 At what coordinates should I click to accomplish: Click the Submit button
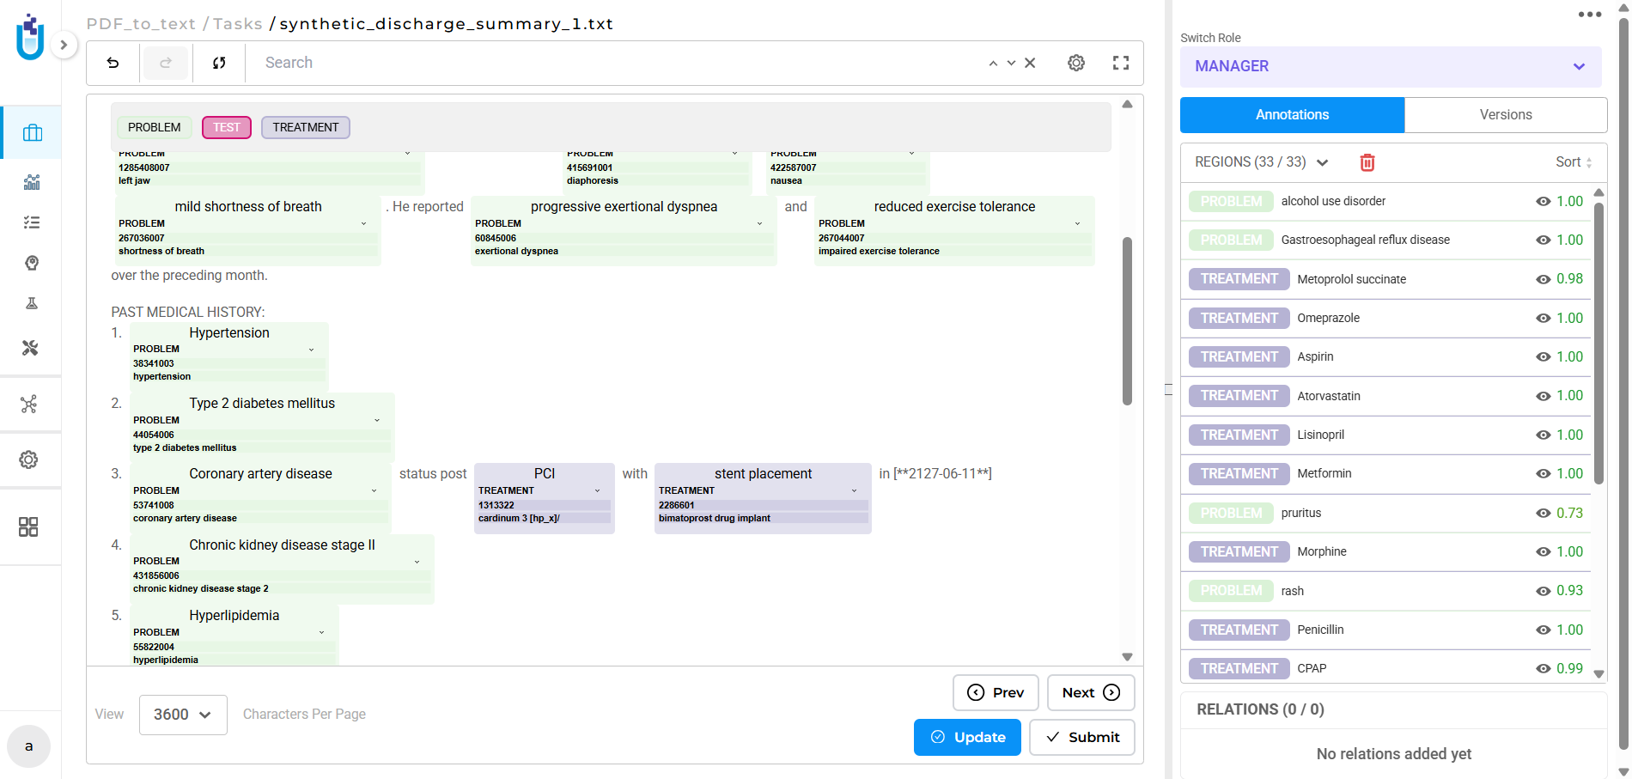[x=1081, y=737]
